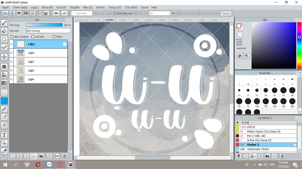Open the Bộ lọc(R) menu

pyautogui.click(x=47, y=7)
